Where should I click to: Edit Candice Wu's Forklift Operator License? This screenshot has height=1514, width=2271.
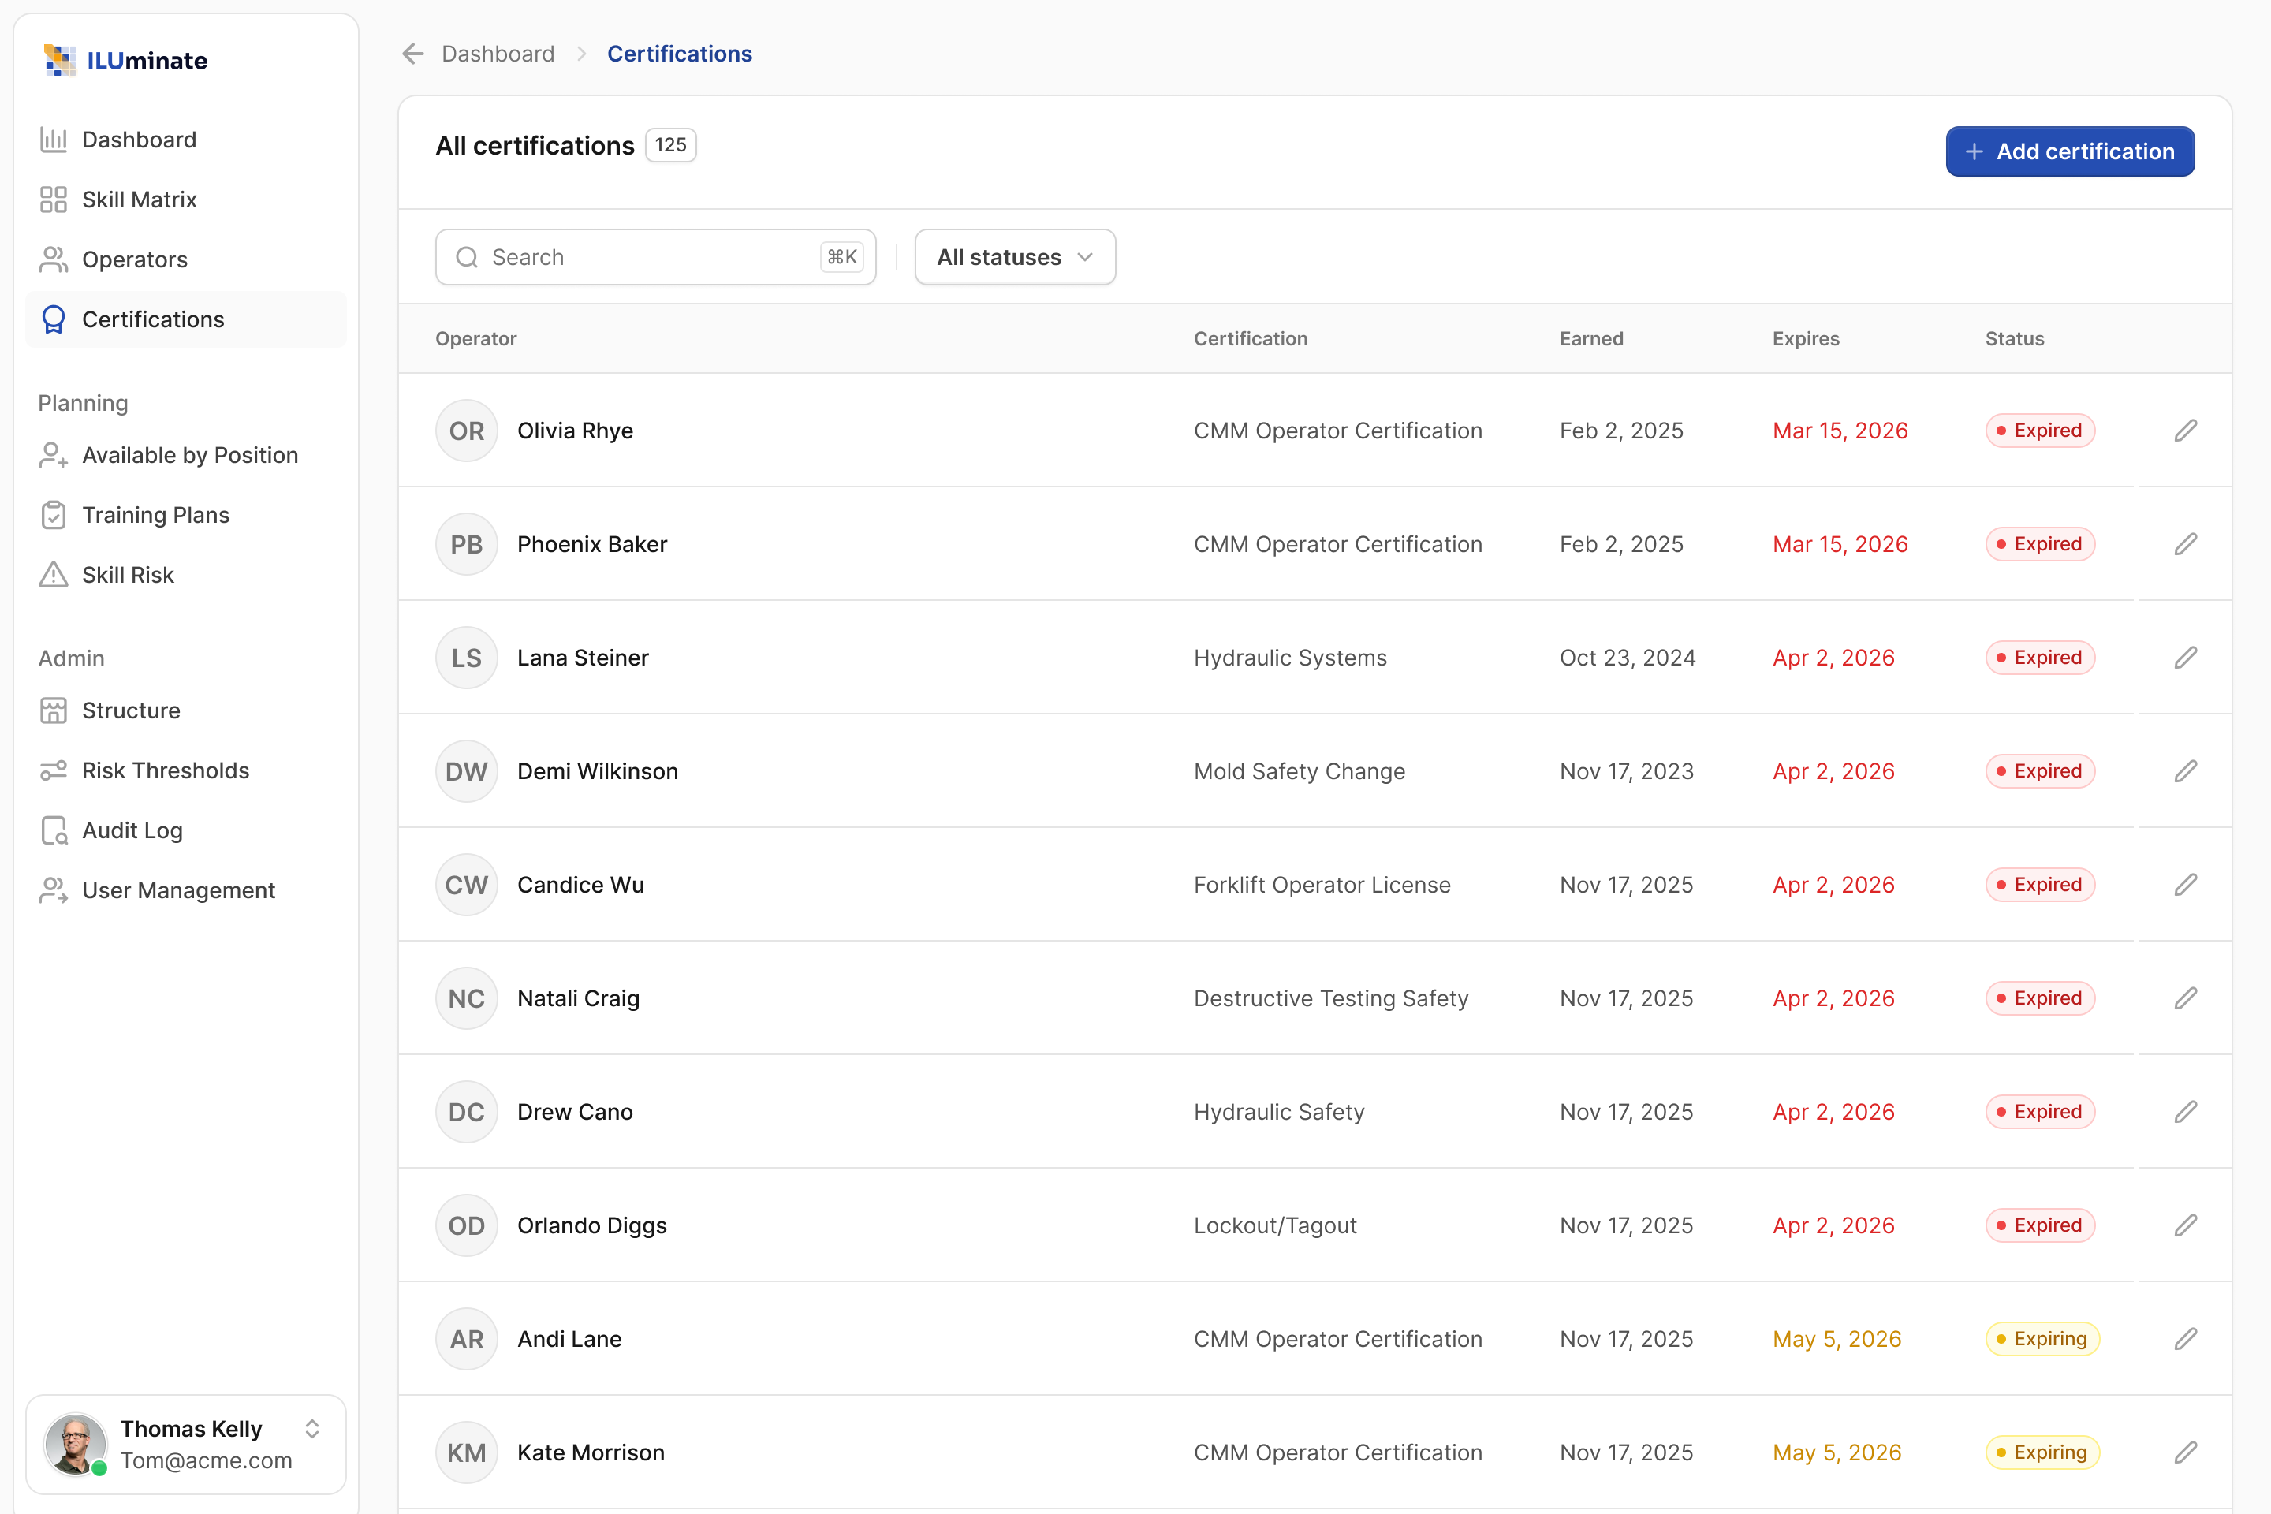(x=2186, y=885)
